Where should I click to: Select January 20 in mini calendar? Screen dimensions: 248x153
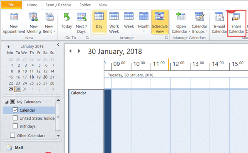(45, 77)
